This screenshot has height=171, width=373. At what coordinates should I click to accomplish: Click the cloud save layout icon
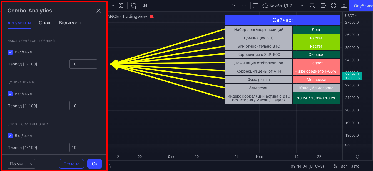coord(265,6)
